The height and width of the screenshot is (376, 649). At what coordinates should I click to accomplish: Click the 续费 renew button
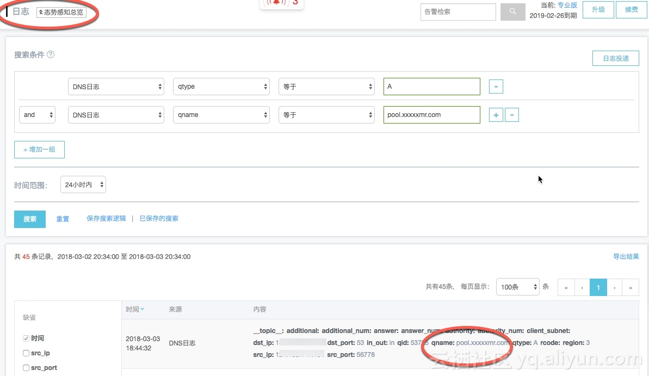coord(631,10)
